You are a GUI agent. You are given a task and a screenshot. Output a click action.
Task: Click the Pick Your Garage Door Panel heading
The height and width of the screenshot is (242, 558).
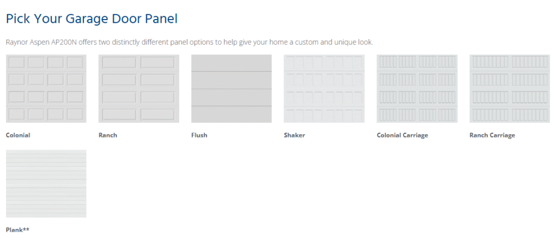coord(92,19)
